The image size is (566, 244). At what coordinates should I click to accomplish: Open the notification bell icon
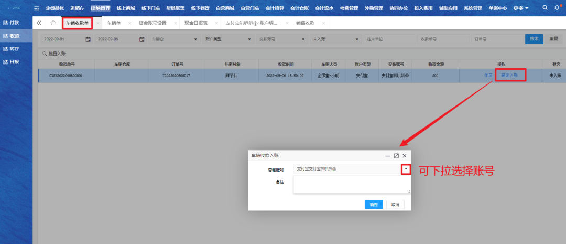click(557, 8)
